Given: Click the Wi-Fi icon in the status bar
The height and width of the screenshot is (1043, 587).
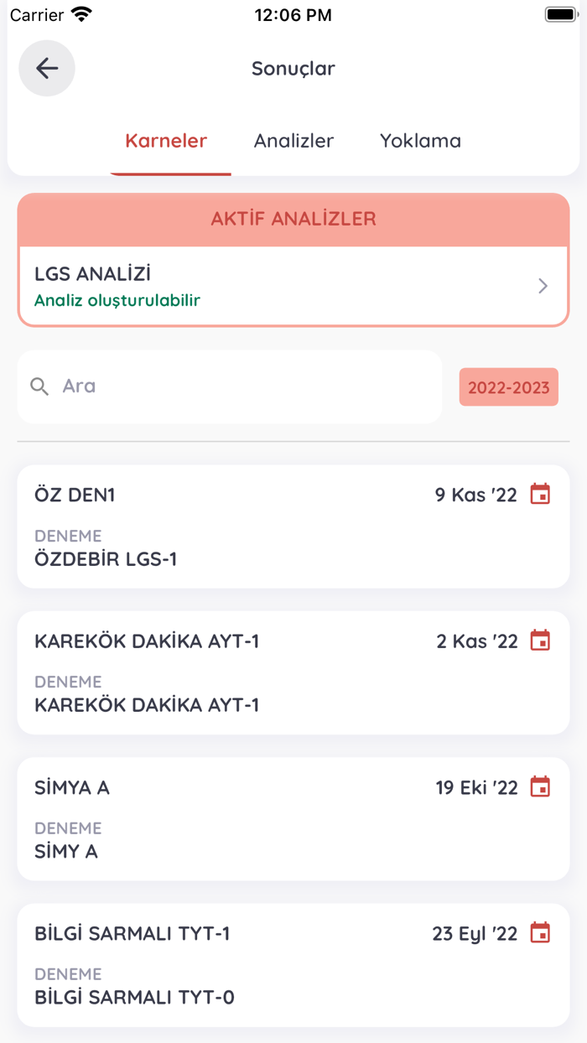Looking at the screenshot, I should [x=79, y=13].
